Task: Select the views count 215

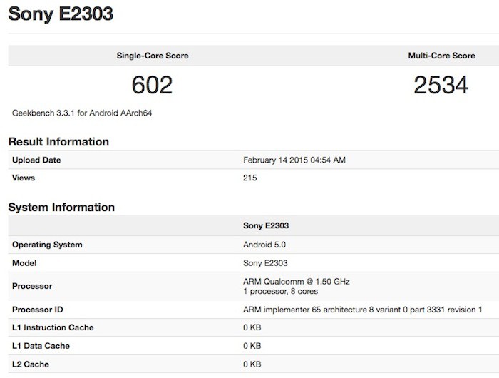Action: (x=249, y=178)
